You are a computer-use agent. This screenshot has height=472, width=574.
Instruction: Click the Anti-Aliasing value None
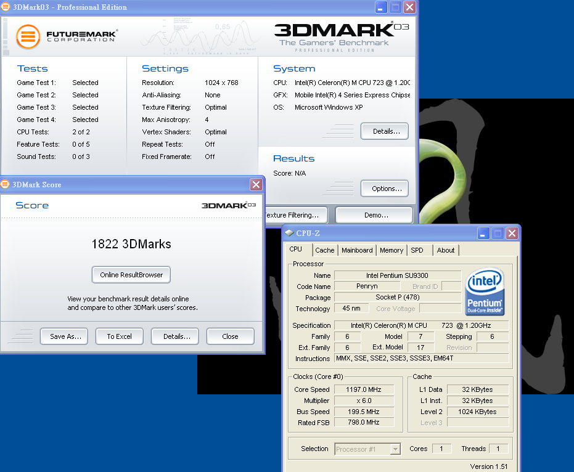click(213, 95)
